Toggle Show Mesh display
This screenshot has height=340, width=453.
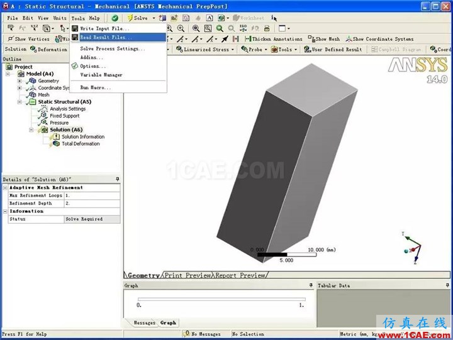pos(323,39)
